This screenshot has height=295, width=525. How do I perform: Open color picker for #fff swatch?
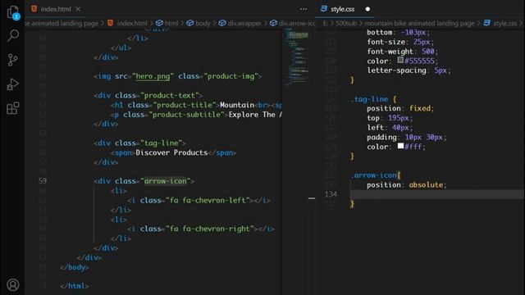pos(400,146)
